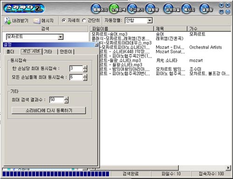Click the small play-arrow round button top right
Screen dimensions: 233x179
[221, 5]
